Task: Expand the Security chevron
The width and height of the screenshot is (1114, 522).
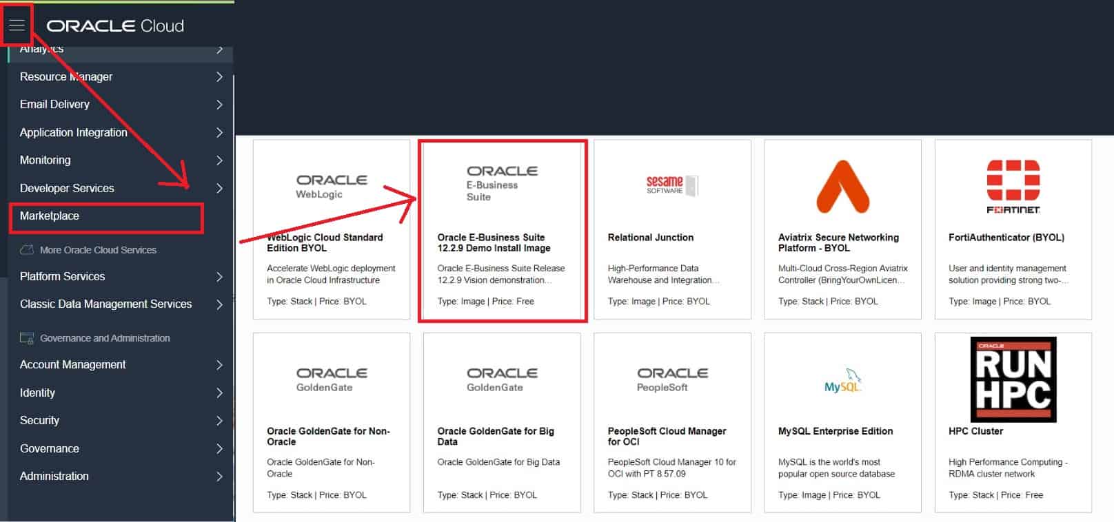Action: pyautogui.click(x=219, y=421)
